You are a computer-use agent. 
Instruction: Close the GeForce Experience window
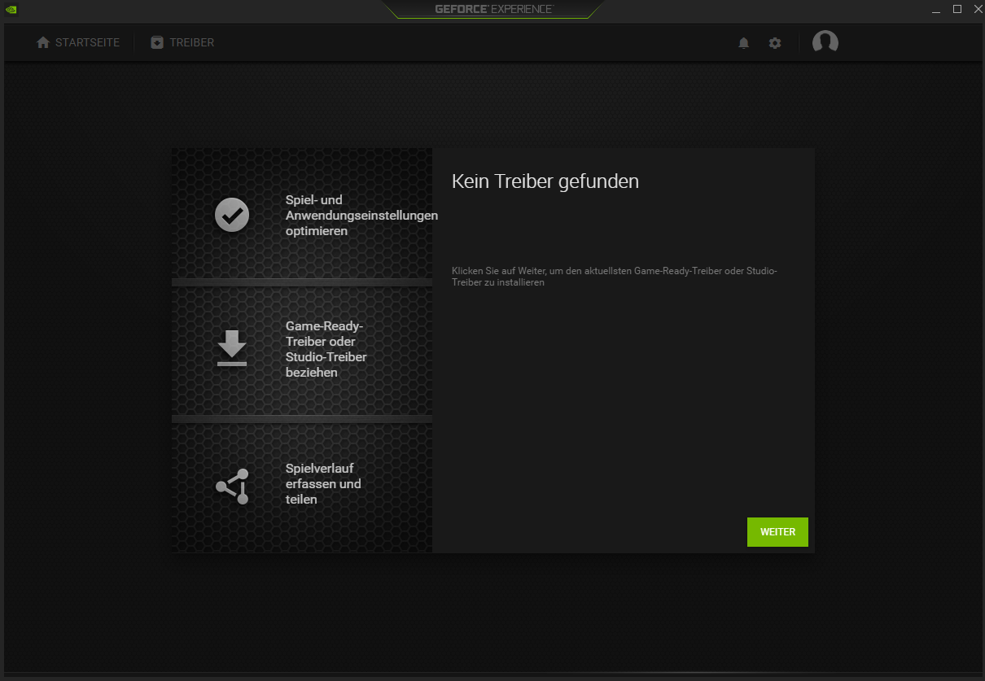(x=978, y=9)
